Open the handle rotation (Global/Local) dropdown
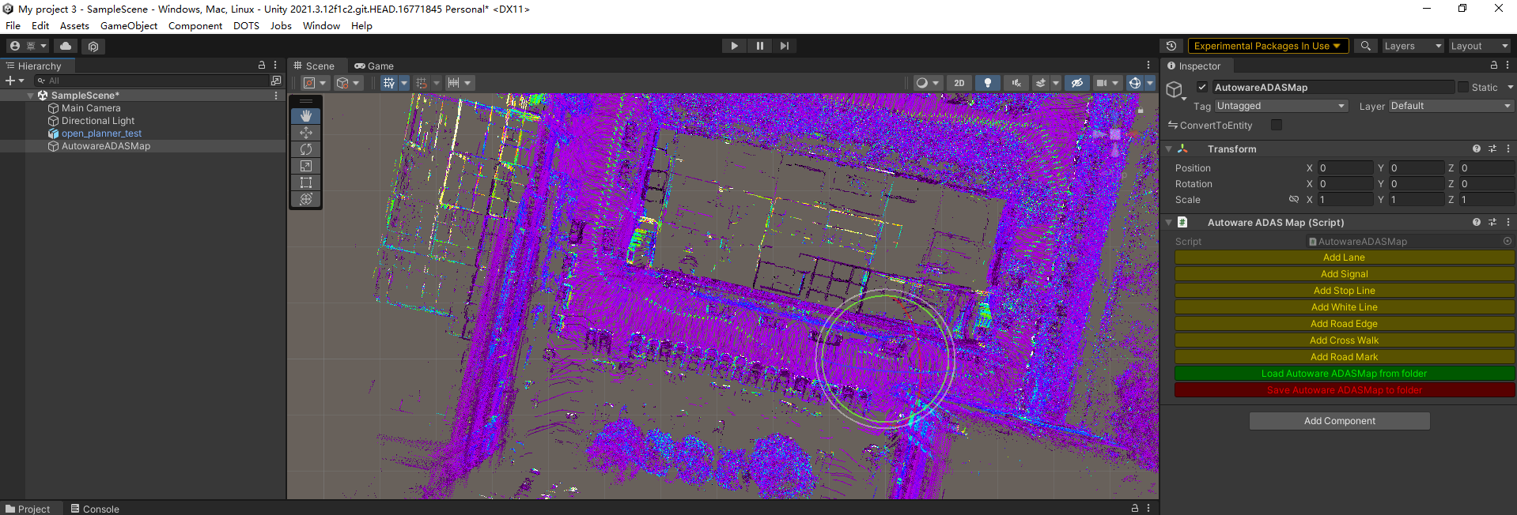The width and height of the screenshot is (1517, 515). pyautogui.click(x=348, y=83)
